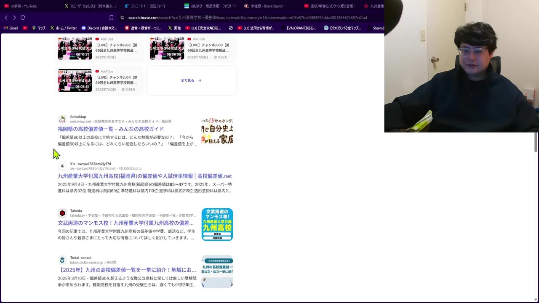The image size is (539, 303).
Task: Click the 全て見る button with arrow
Action: [191, 80]
